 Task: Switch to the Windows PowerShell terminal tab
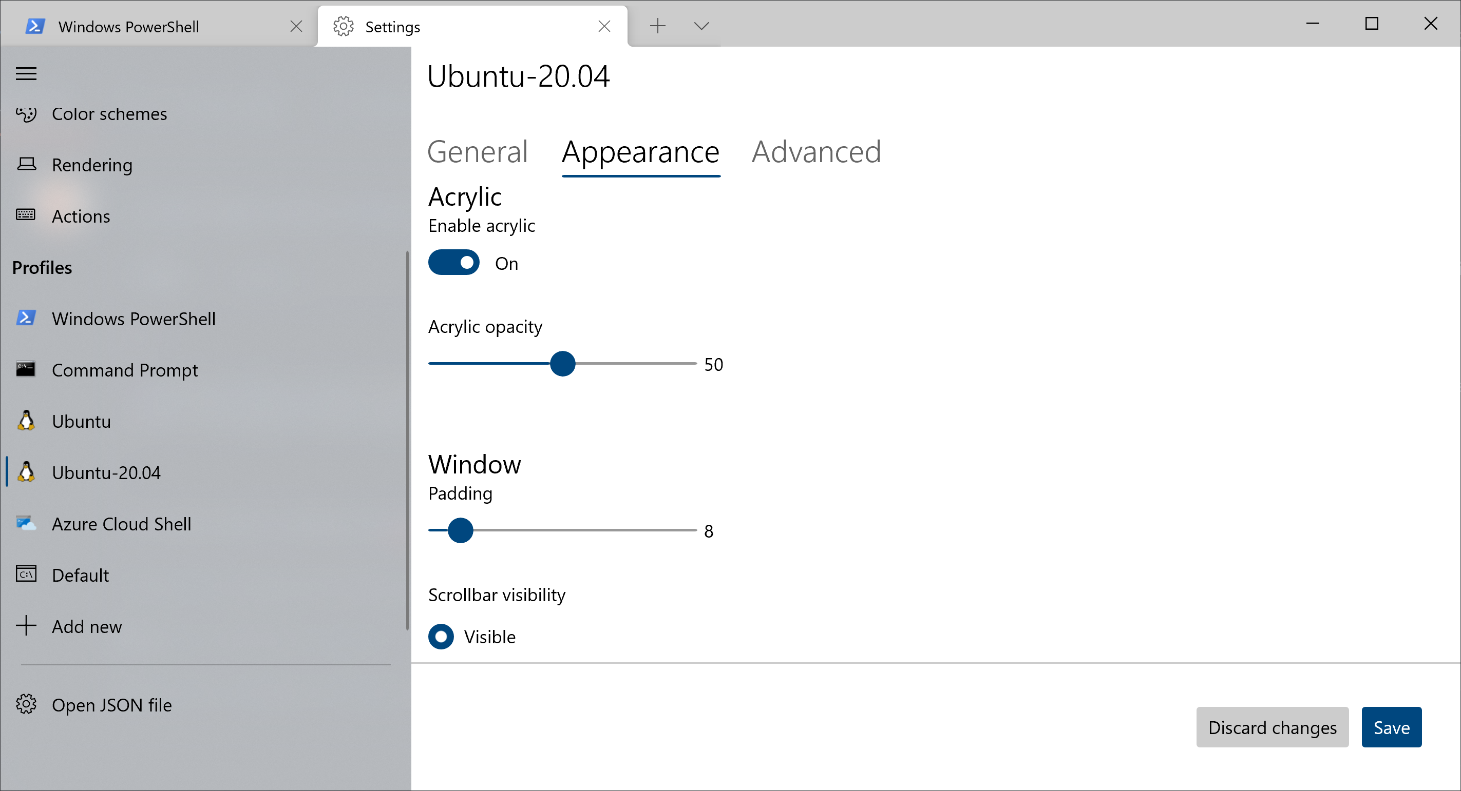129,27
